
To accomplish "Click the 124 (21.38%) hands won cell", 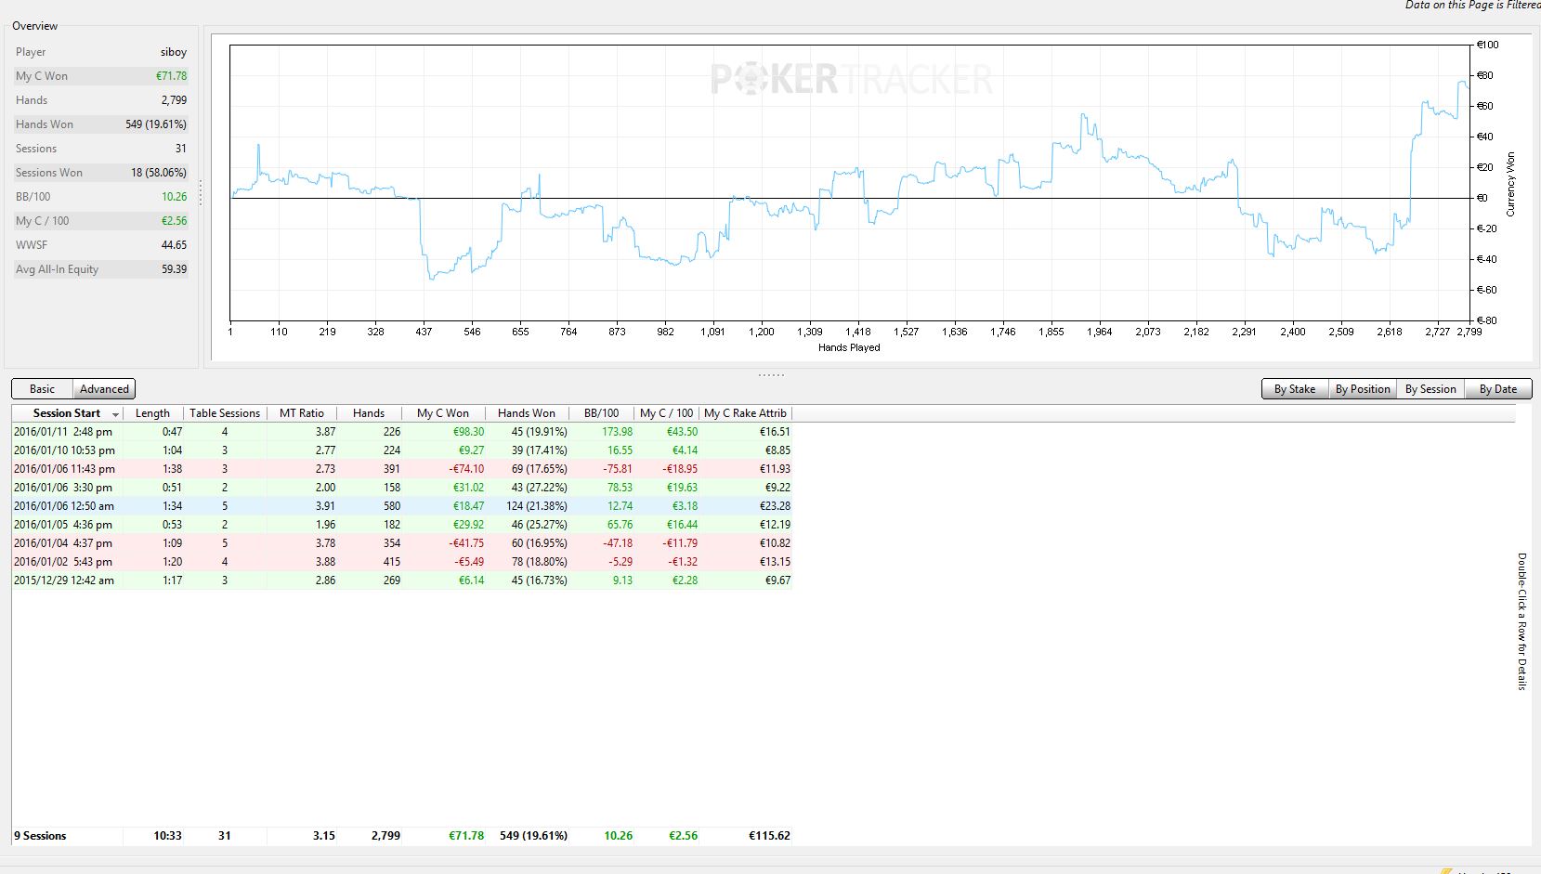I will 537,506.
